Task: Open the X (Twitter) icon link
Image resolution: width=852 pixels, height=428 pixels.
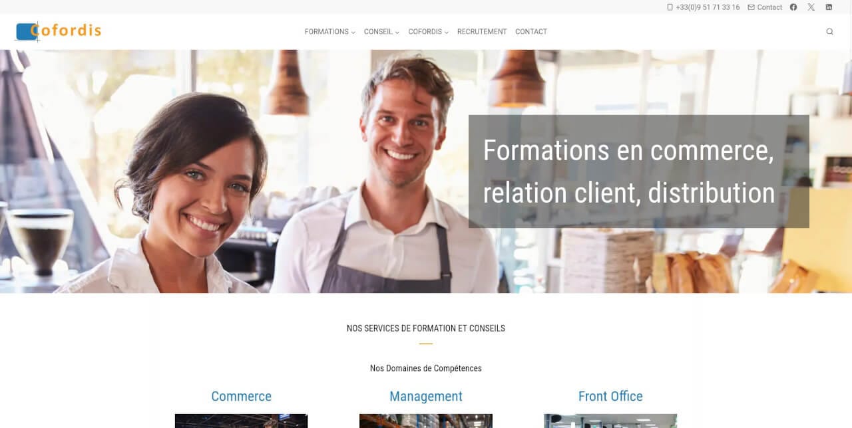Action: pos(811,7)
